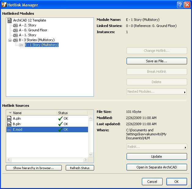Click the green OK checkmark for B.pln
The image size is (192, 189).
61,124
